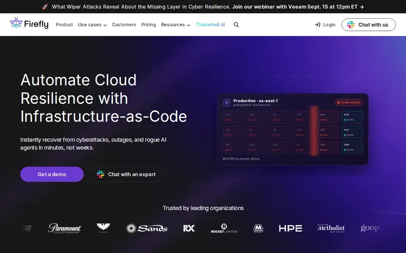Click 'Production · us-east-1' title
This screenshot has height=253, width=406.
256,101
